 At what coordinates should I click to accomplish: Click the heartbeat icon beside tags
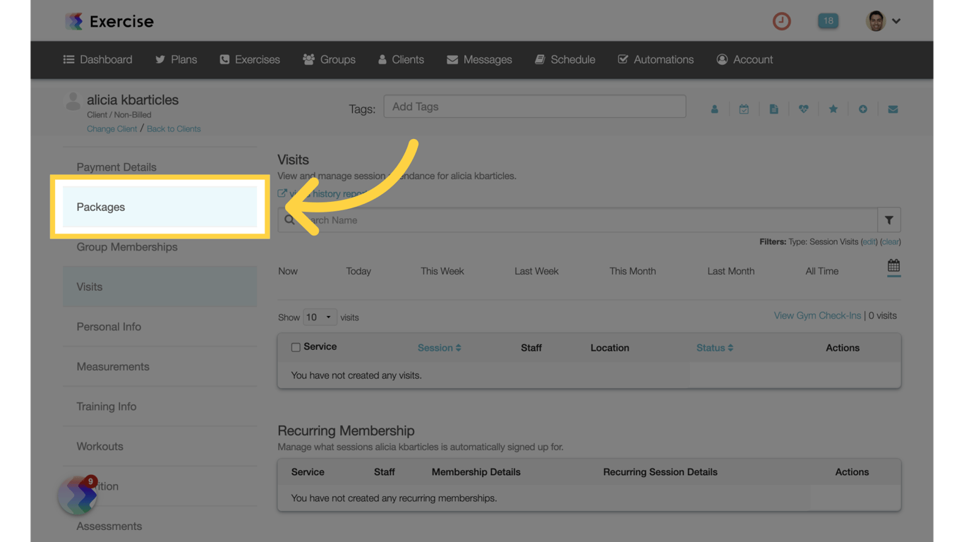point(803,109)
